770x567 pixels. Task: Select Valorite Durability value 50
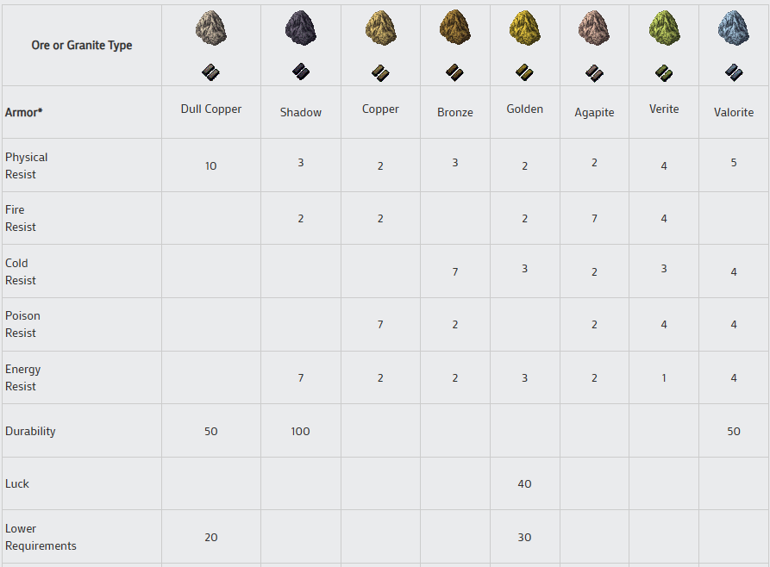[x=734, y=432]
